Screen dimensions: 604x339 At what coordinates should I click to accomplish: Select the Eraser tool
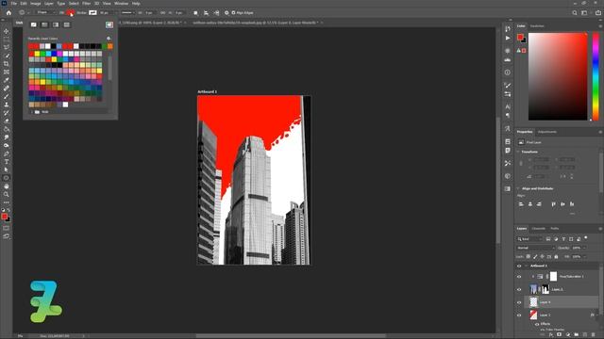click(x=7, y=121)
